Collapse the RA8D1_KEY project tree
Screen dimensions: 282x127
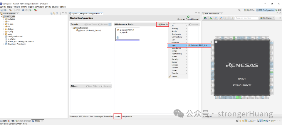coord(1,16)
